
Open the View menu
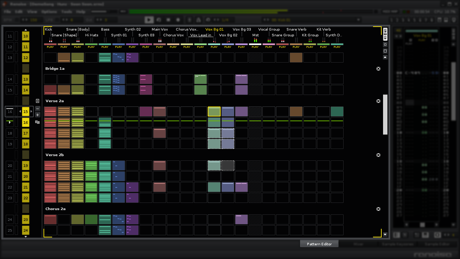click(x=32, y=12)
